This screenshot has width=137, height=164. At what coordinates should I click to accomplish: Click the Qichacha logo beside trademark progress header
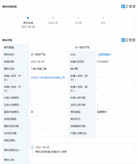pos(128,6)
